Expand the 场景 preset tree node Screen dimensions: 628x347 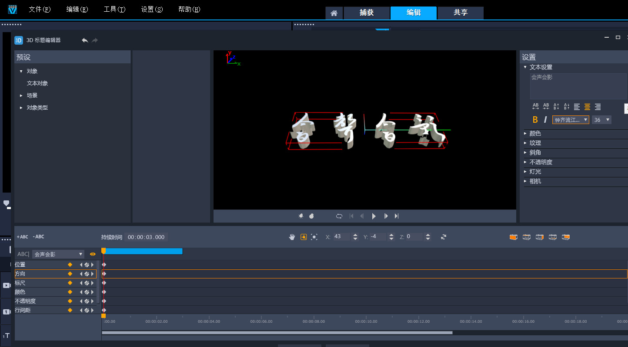click(x=21, y=95)
